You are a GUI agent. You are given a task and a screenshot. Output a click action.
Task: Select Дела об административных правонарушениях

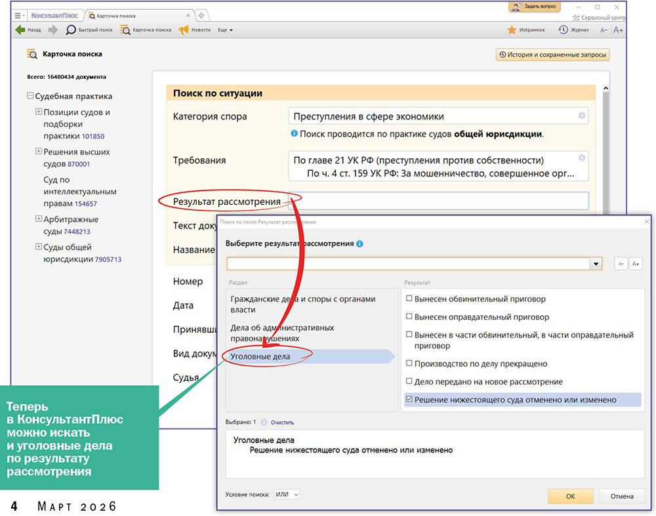[312, 333]
